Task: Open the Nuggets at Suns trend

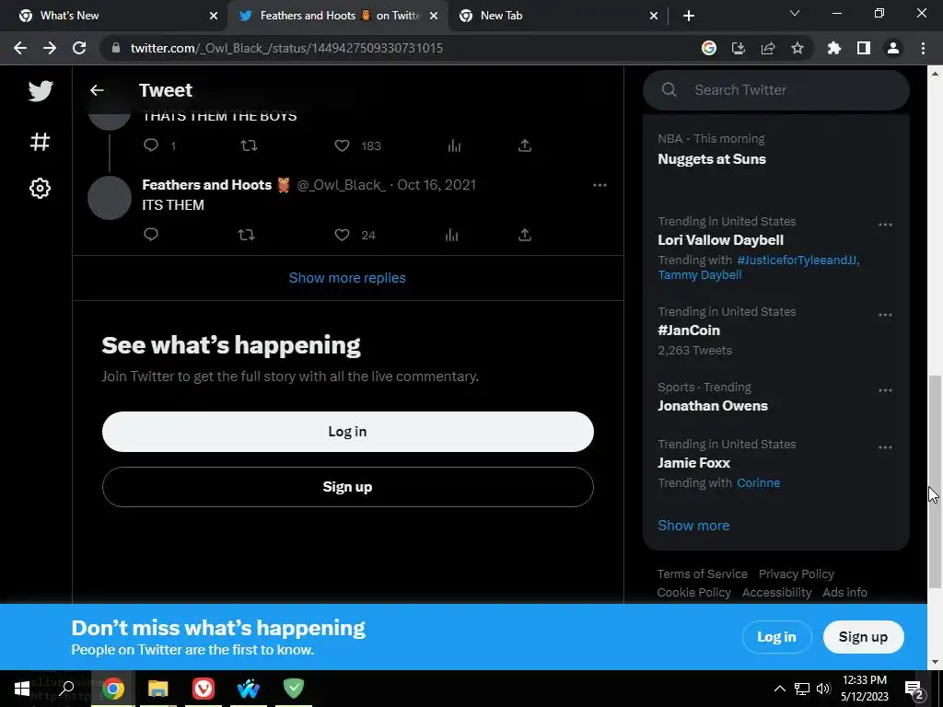Action: [x=712, y=159]
